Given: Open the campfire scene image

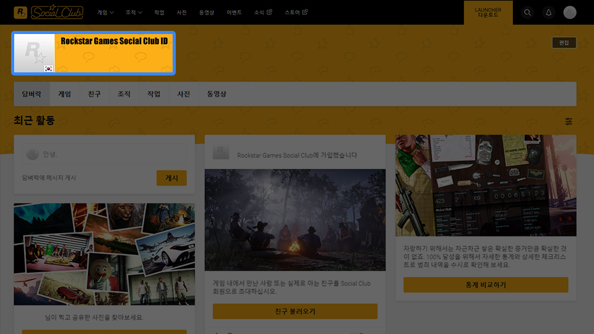Looking at the screenshot, I should [295, 220].
